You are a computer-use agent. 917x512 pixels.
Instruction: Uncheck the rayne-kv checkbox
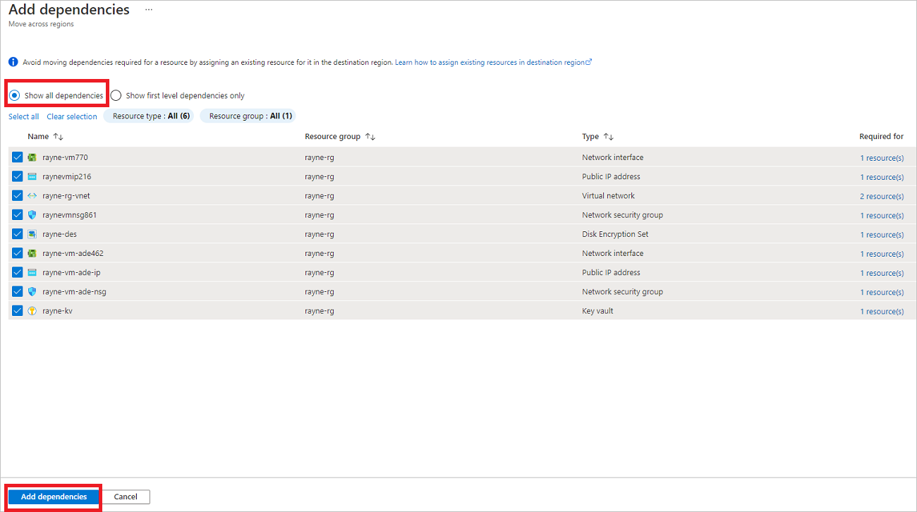tap(18, 311)
